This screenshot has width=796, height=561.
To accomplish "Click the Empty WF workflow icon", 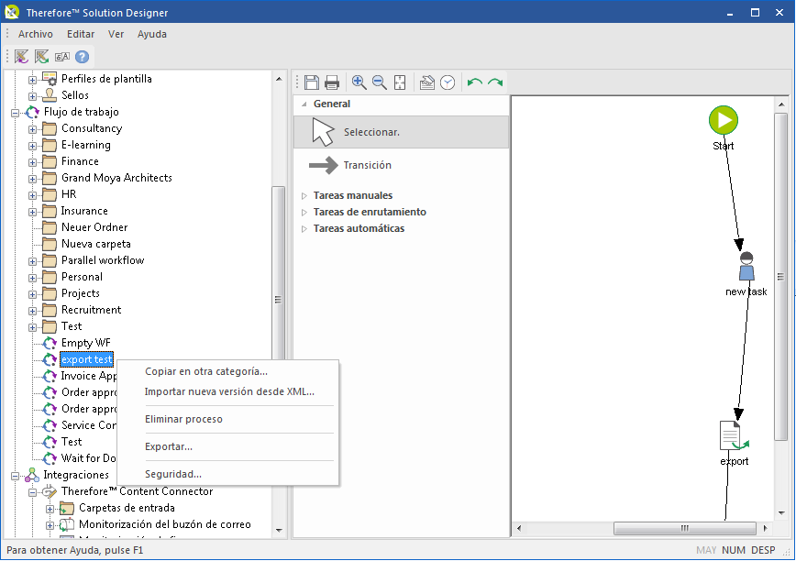I will [x=50, y=343].
